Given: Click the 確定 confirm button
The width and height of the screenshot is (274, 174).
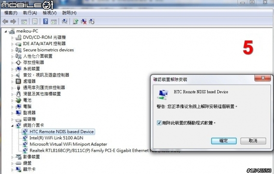Looking at the screenshot, I should click(x=223, y=141).
